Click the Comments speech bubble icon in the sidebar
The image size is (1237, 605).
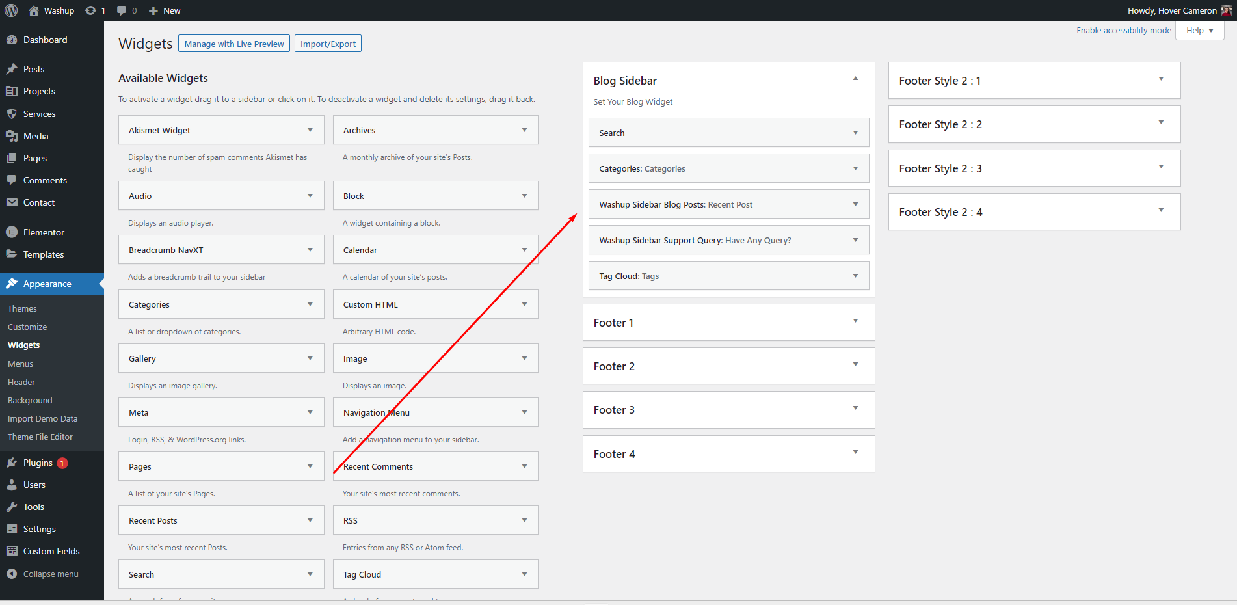click(x=12, y=180)
